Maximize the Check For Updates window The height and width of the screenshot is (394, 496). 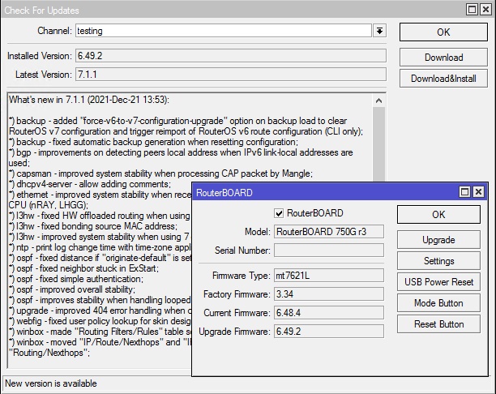(x=472, y=10)
